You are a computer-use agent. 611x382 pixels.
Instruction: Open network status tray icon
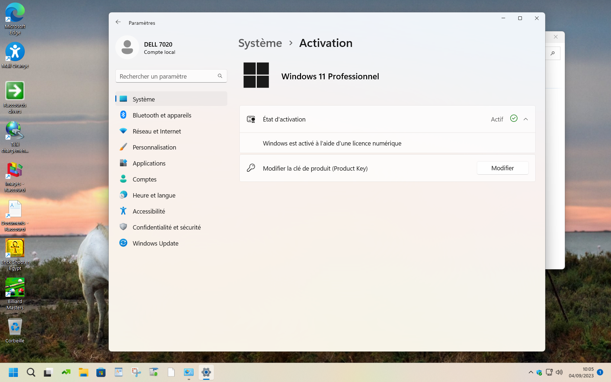coord(549,372)
